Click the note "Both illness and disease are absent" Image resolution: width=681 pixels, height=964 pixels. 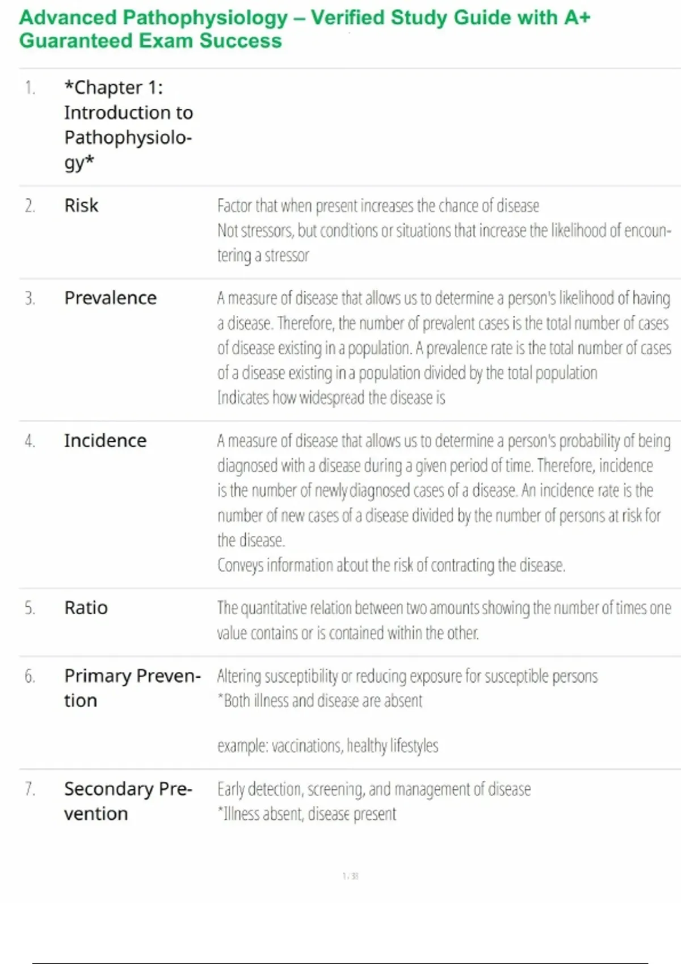[x=320, y=701]
